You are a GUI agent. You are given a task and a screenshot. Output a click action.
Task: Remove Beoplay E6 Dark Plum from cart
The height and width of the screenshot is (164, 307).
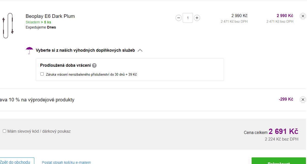[303, 16]
